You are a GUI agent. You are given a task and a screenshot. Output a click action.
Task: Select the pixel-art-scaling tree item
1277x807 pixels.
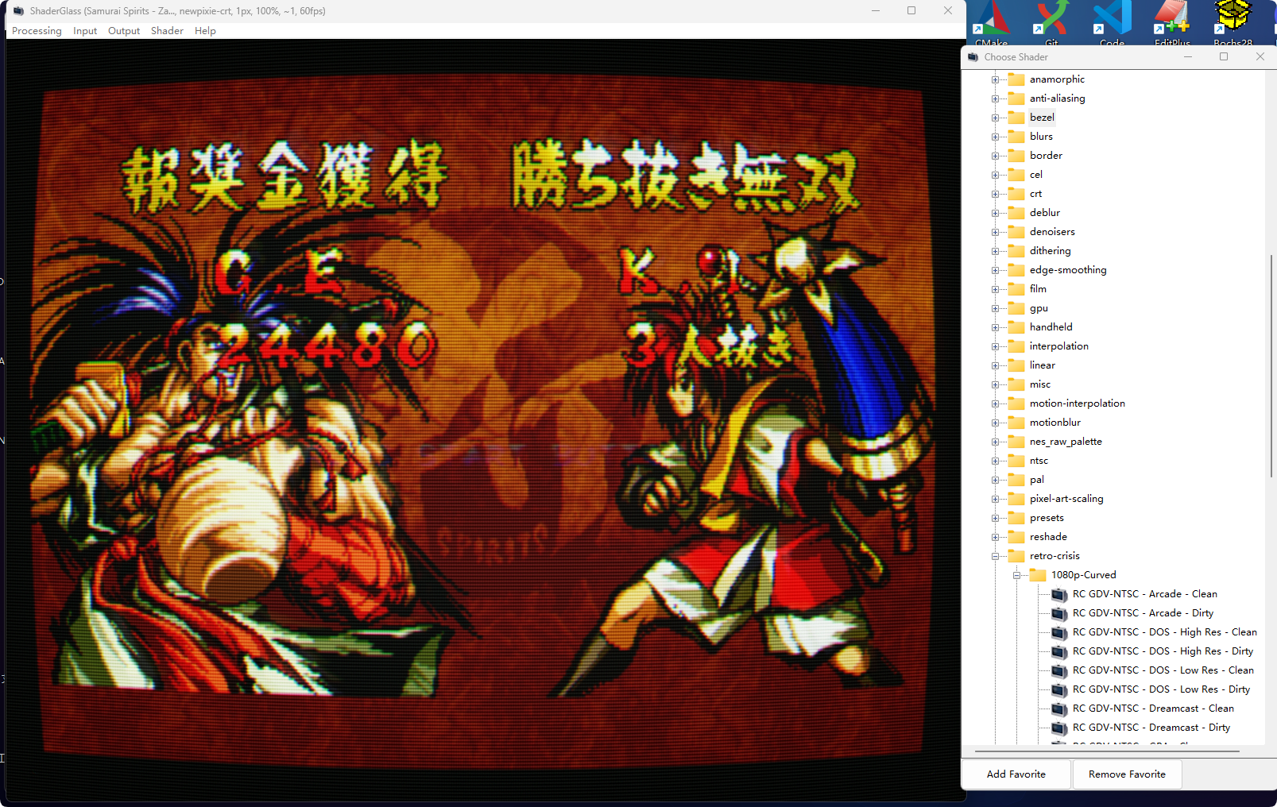pyautogui.click(x=1066, y=499)
